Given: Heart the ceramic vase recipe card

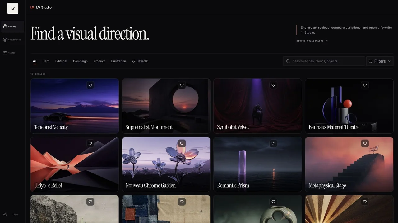Looking at the screenshot, I should pyautogui.click(x=273, y=202).
